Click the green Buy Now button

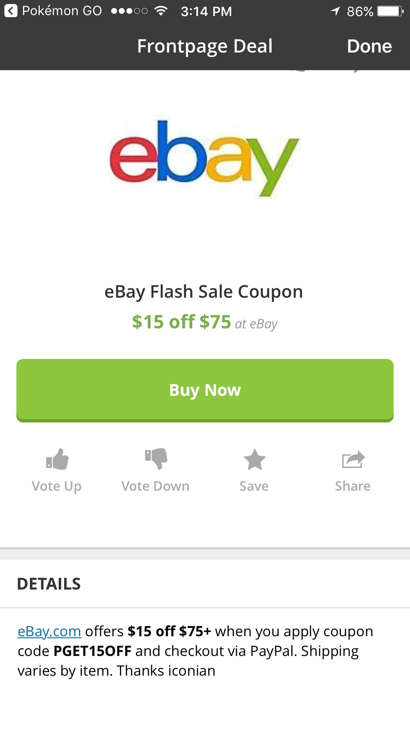point(205,390)
